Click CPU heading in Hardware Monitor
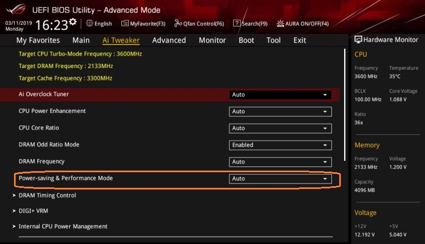The height and width of the screenshot is (244, 425). pos(361,55)
